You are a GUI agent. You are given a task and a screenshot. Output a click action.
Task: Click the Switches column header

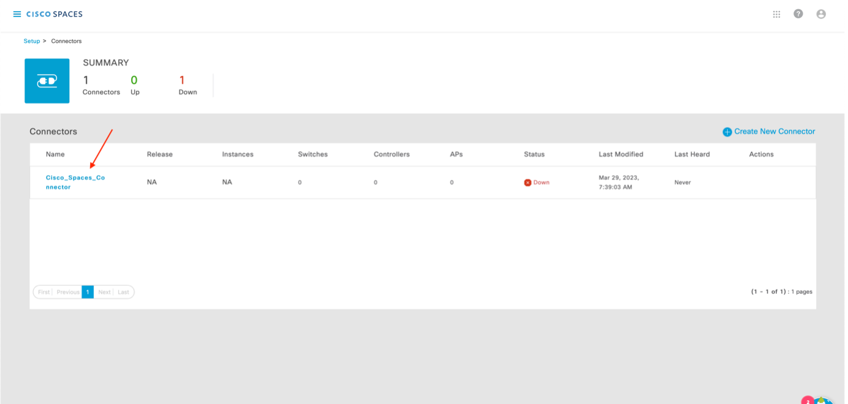click(312, 154)
